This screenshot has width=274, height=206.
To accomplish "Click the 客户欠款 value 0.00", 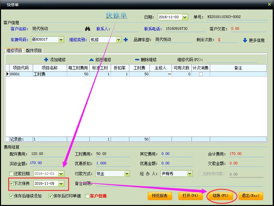I will click(x=235, y=29).
